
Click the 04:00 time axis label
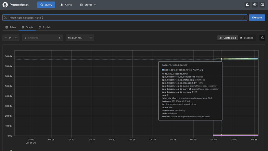31,140
